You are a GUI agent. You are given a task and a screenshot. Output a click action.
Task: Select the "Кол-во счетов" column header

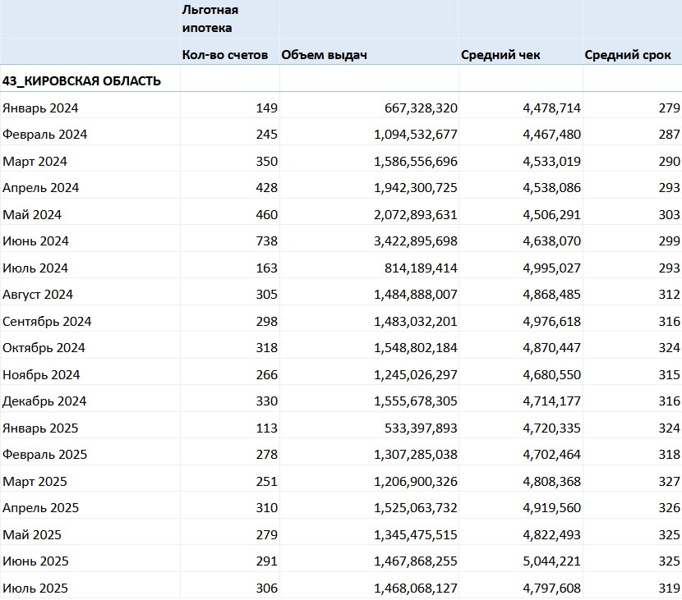[x=224, y=55]
